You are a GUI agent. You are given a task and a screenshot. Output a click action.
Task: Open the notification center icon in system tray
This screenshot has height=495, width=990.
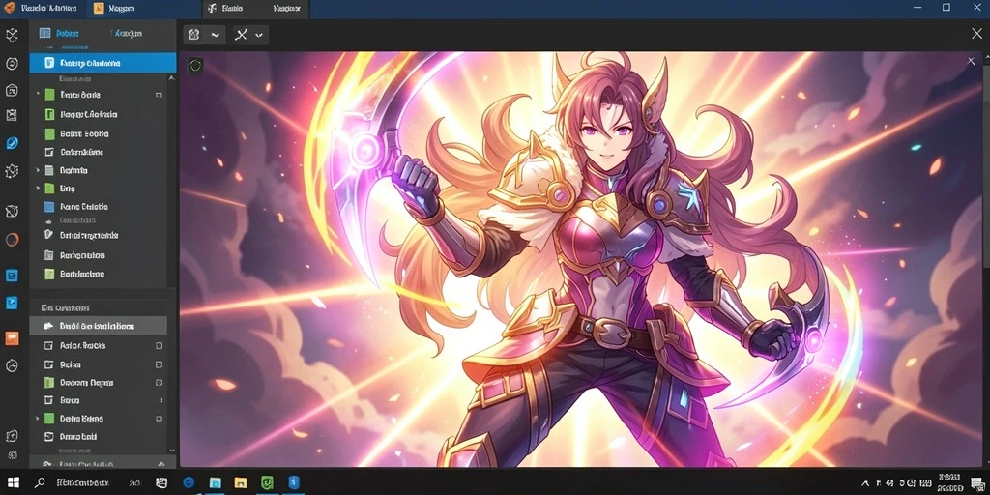977,483
